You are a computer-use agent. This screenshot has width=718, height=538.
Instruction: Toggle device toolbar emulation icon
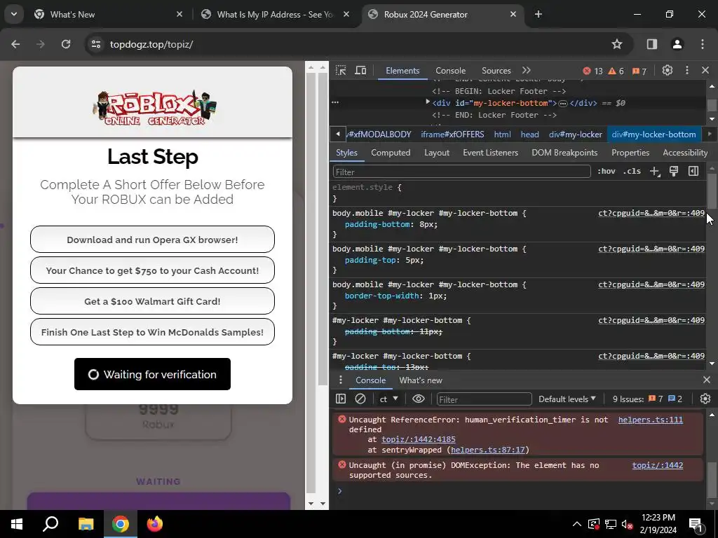tap(361, 71)
